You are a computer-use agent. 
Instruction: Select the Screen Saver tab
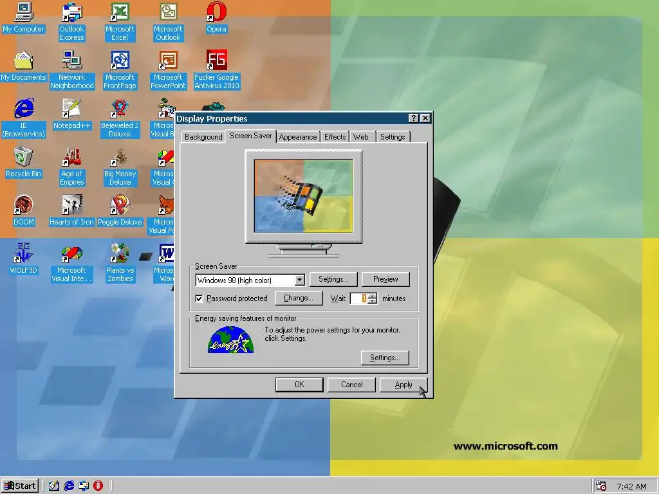tap(251, 136)
